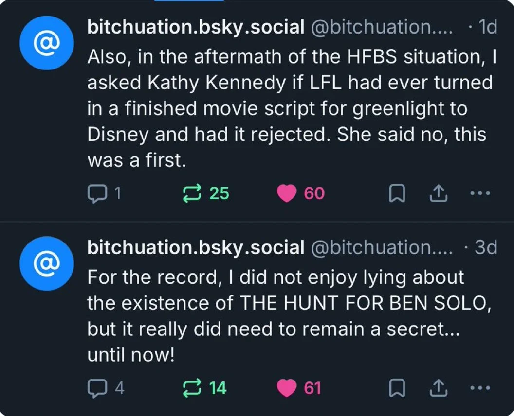
Task: Bookmark the Ben Solo post
Action: tap(397, 388)
